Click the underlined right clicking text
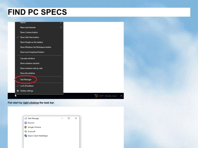The height and width of the screenshot is (148, 198). coord(31,103)
